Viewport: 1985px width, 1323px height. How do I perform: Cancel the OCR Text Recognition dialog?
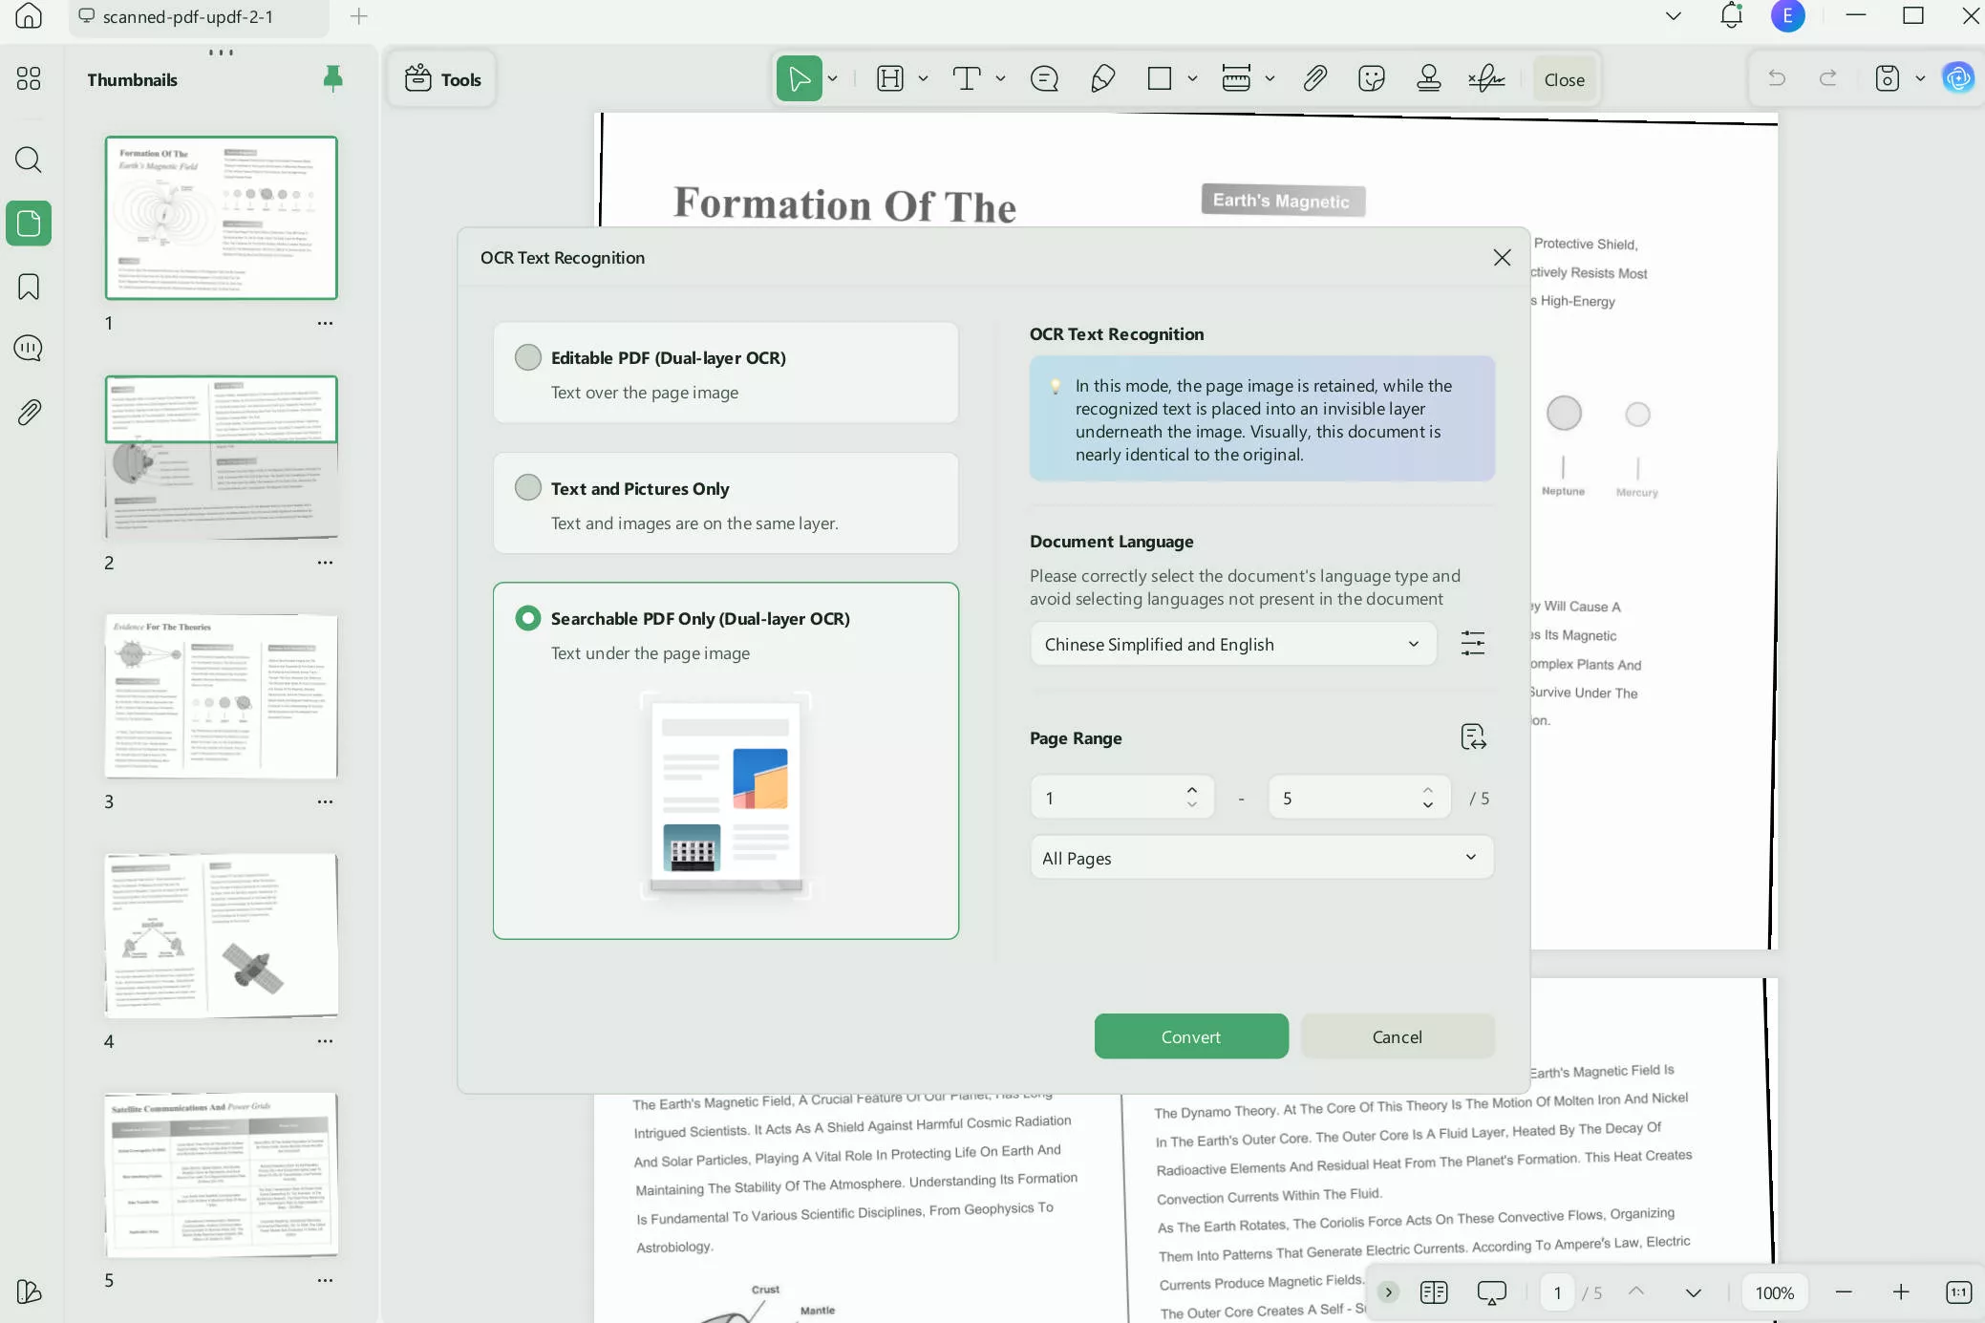tap(1397, 1035)
